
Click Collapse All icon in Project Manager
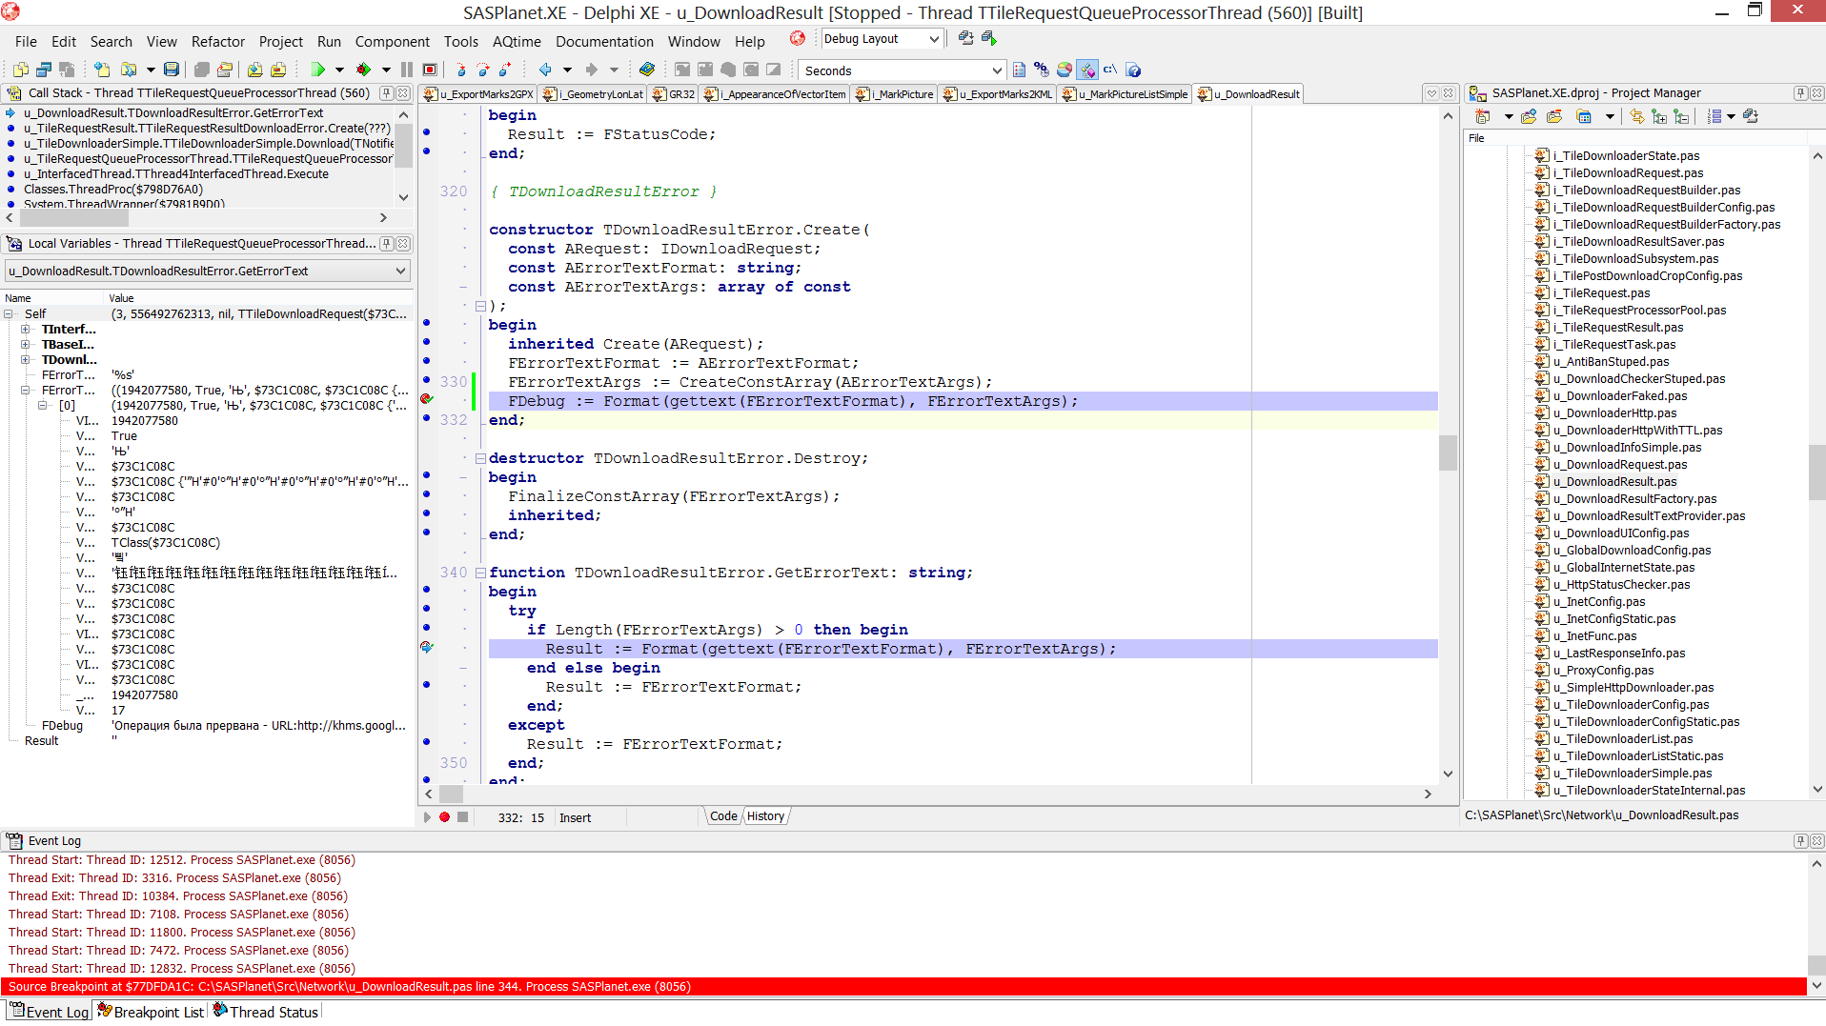pyautogui.click(x=1682, y=116)
